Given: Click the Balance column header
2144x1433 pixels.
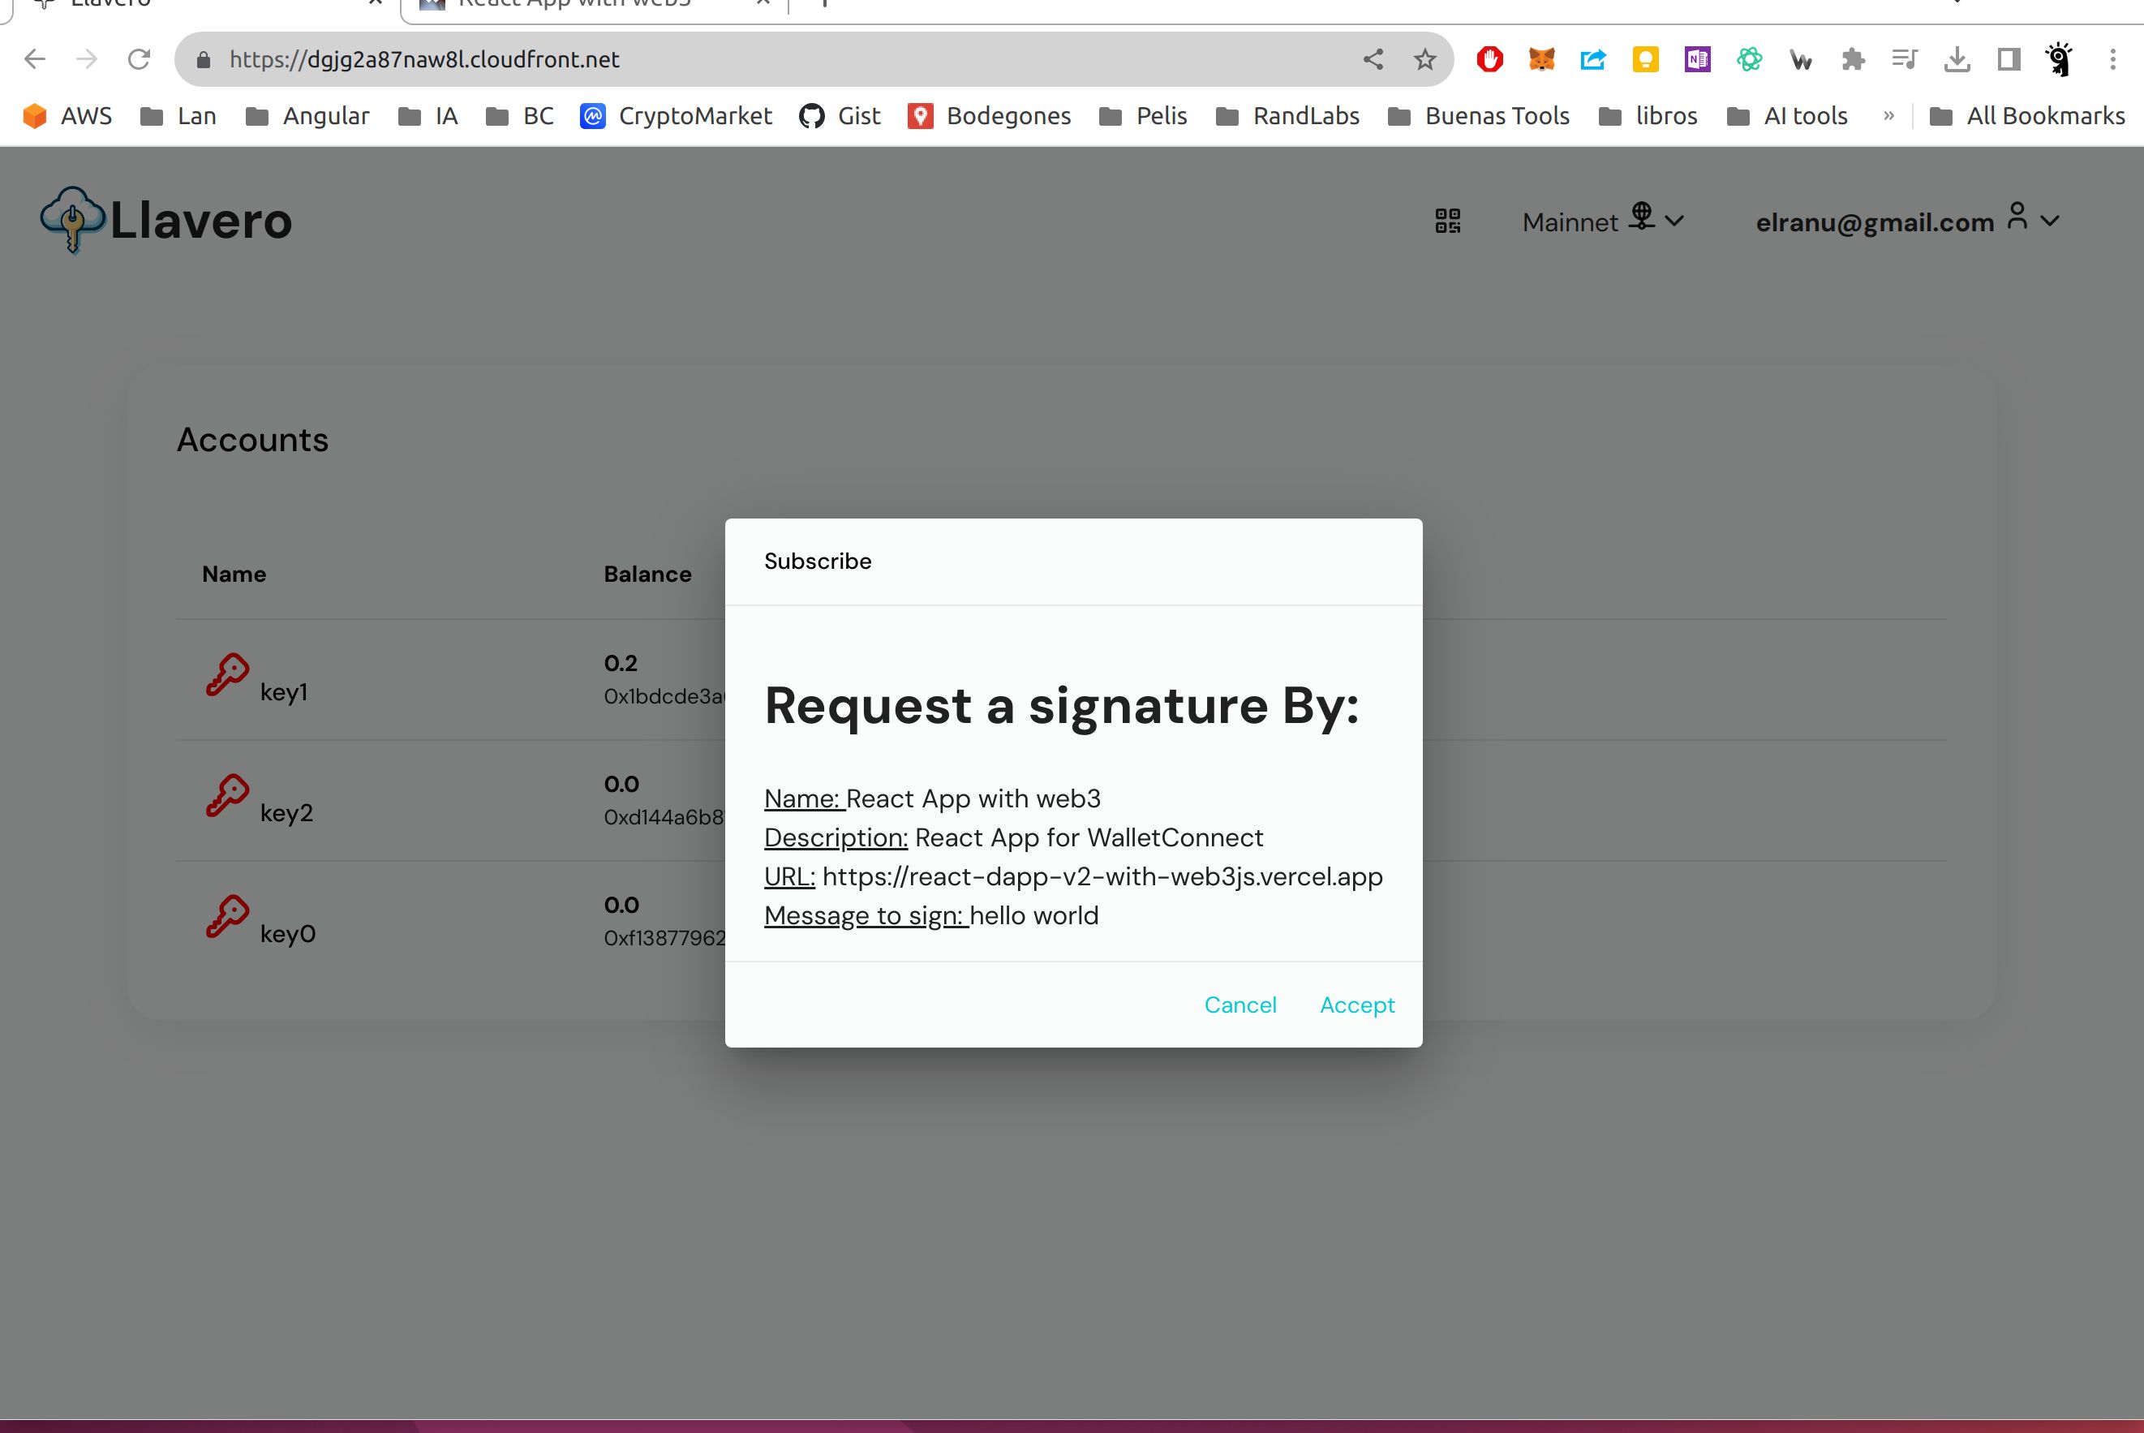Looking at the screenshot, I should [647, 574].
